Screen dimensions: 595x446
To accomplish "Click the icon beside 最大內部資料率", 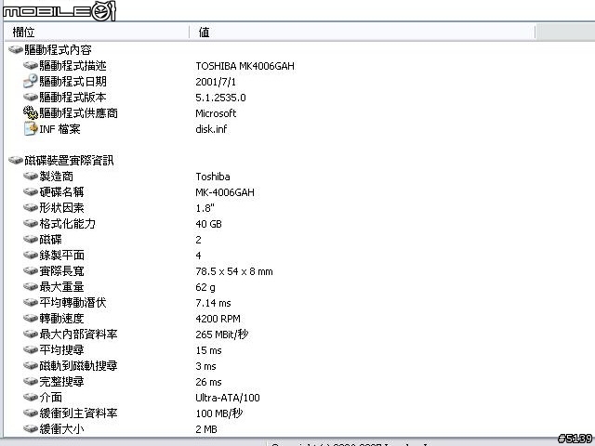I will click(x=31, y=334).
